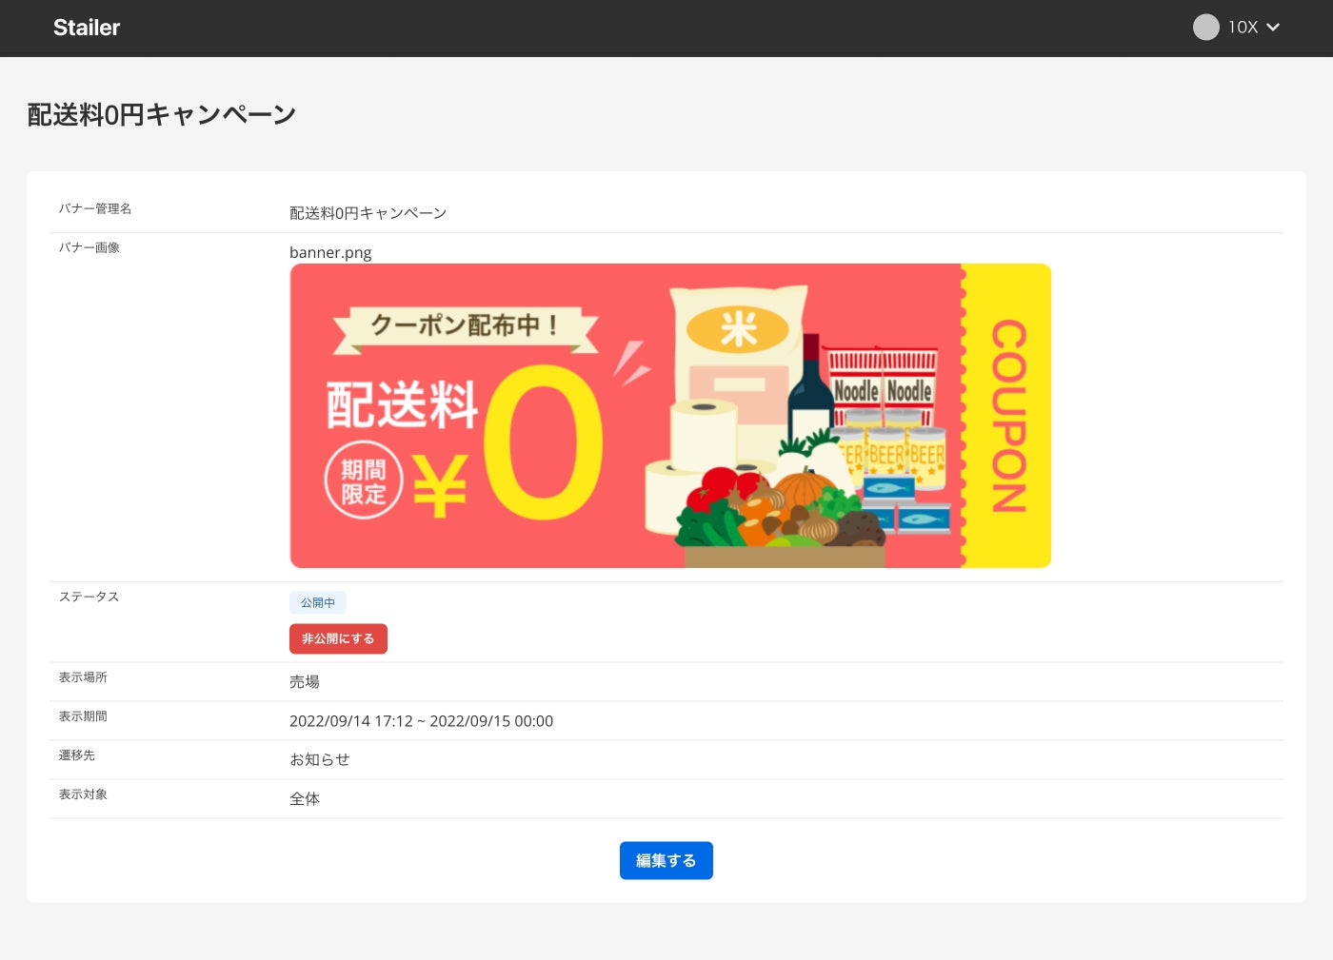Image resolution: width=1333 pixels, height=960 pixels.
Task: Select the page title 配送料0円キャンペーン
Action: click(162, 114)
